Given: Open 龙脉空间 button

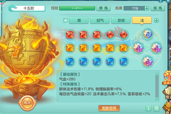Looking at the screenshot, I should (x=109, y=108).
